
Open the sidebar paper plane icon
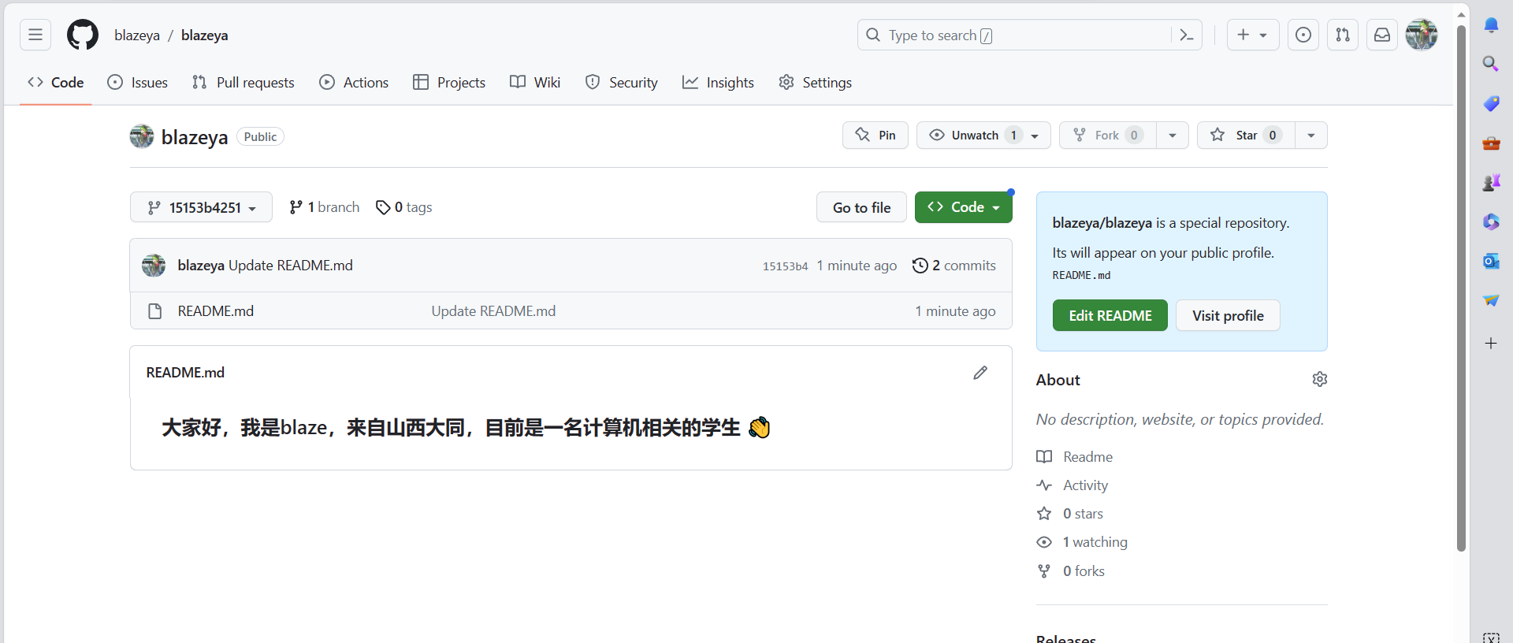click(1491, 300)
